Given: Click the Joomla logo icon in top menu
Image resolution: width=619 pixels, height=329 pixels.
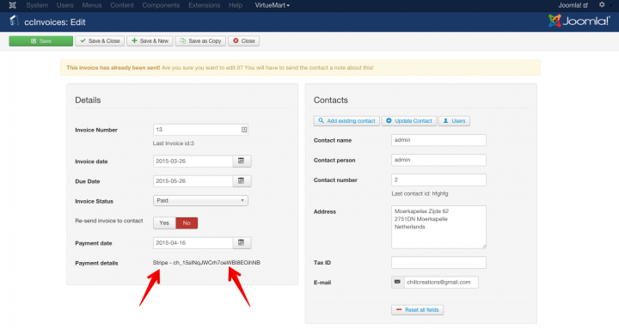Looking at the screenshot, I should [x=13, y=5].
